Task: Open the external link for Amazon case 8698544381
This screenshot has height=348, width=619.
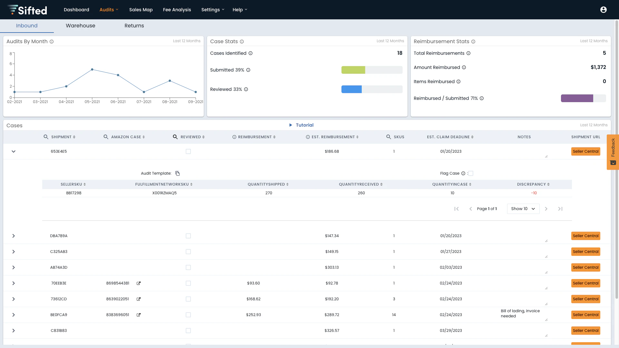Action: (x=138, y=283)
